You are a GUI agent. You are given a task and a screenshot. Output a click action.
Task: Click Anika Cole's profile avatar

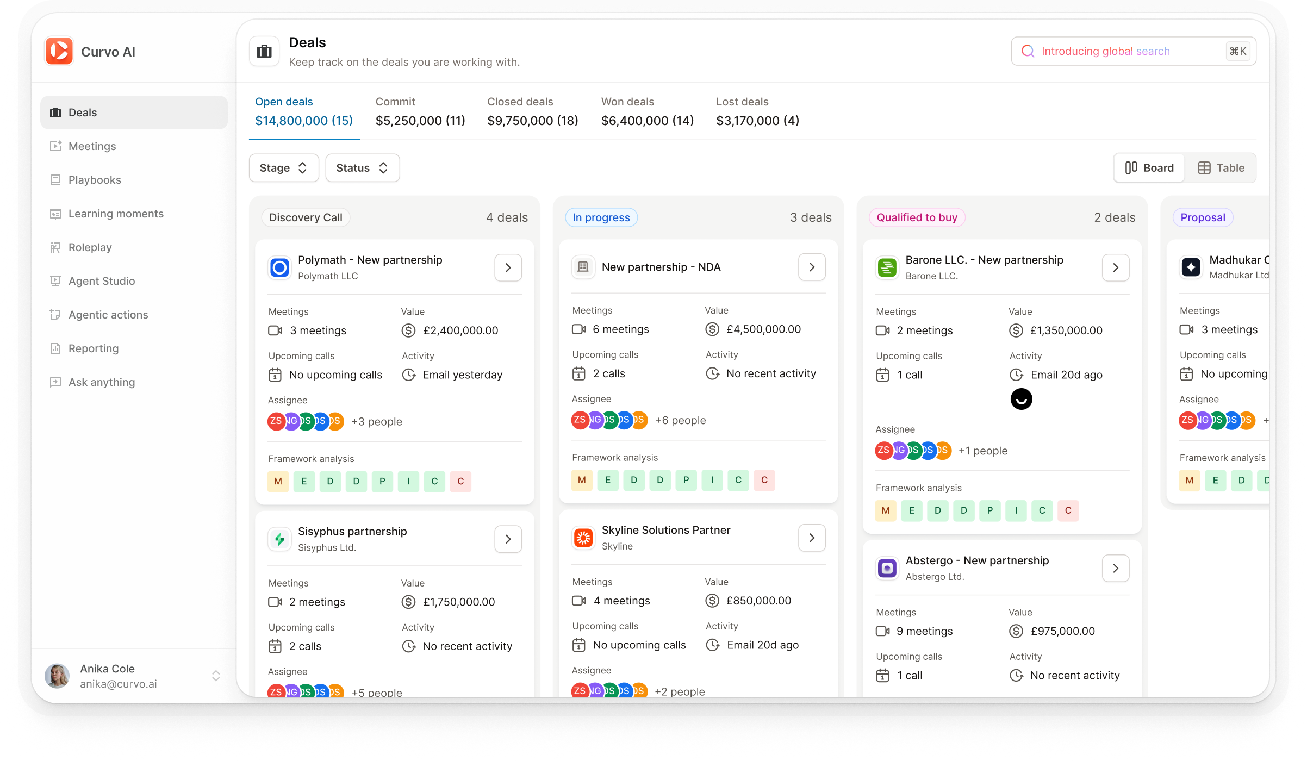57,676
